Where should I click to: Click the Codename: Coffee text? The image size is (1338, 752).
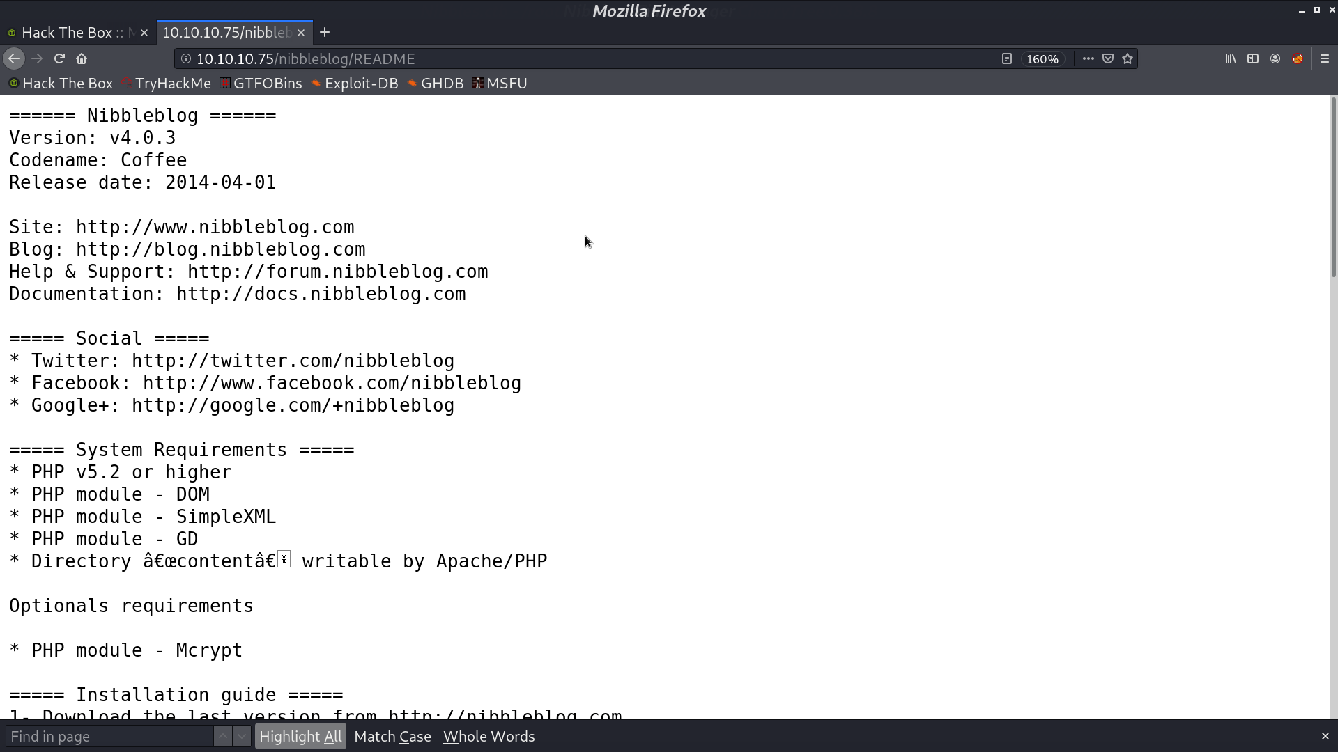click(98, 160)
